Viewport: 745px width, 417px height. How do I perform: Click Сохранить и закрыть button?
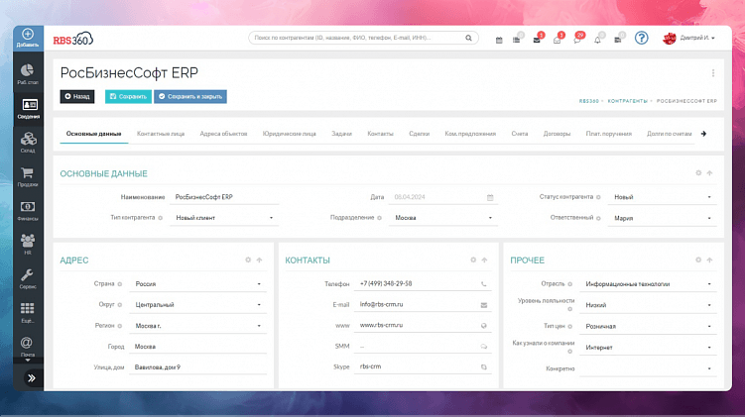tap(190, 96)
